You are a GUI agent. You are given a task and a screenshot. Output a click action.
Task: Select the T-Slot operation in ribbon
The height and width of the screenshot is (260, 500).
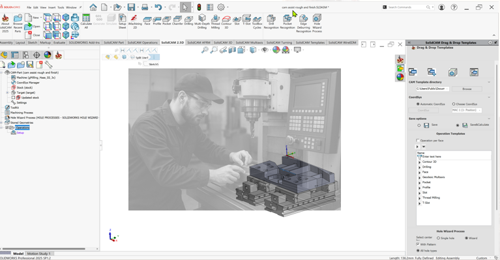[247, 20]
